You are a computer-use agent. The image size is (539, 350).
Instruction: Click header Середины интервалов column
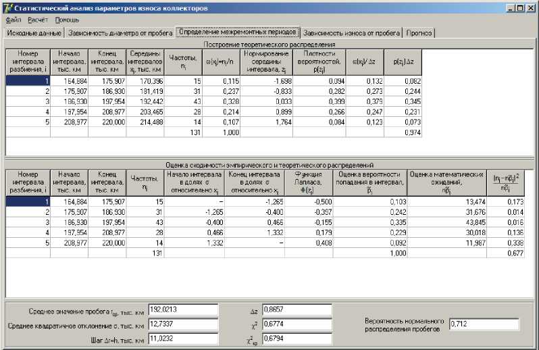(145, 62)
